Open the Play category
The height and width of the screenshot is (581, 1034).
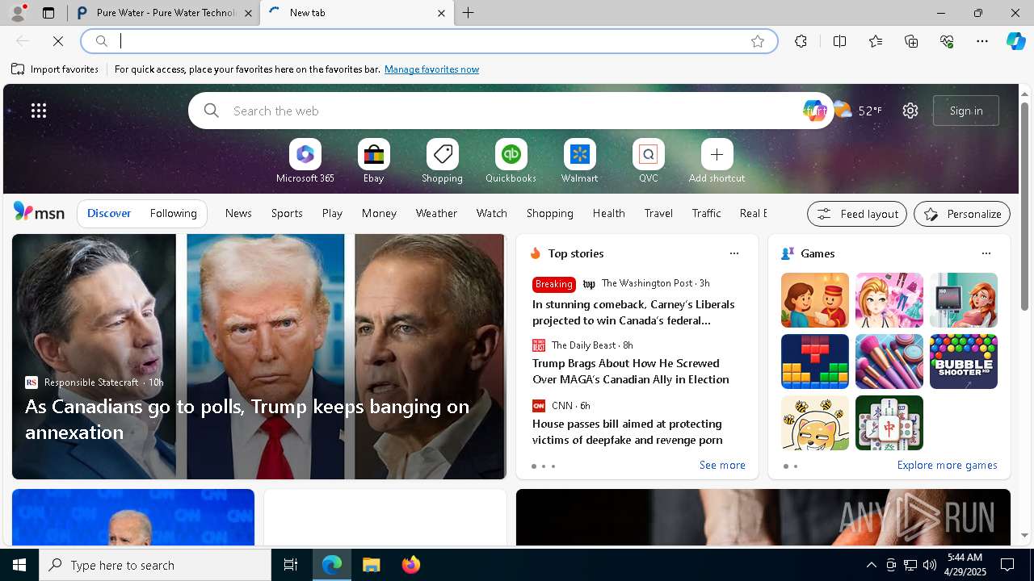point(332,213)
